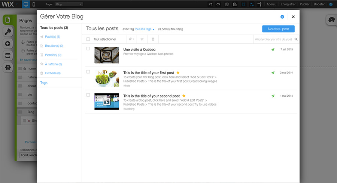Click Aperçu in top bar
Image resolution: width=337 pixels, height=183 pixels.
click(271, 4)
